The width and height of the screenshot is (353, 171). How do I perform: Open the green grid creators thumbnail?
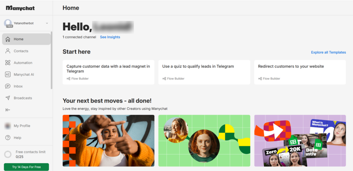pyautogui.click(x=204, y=141)
